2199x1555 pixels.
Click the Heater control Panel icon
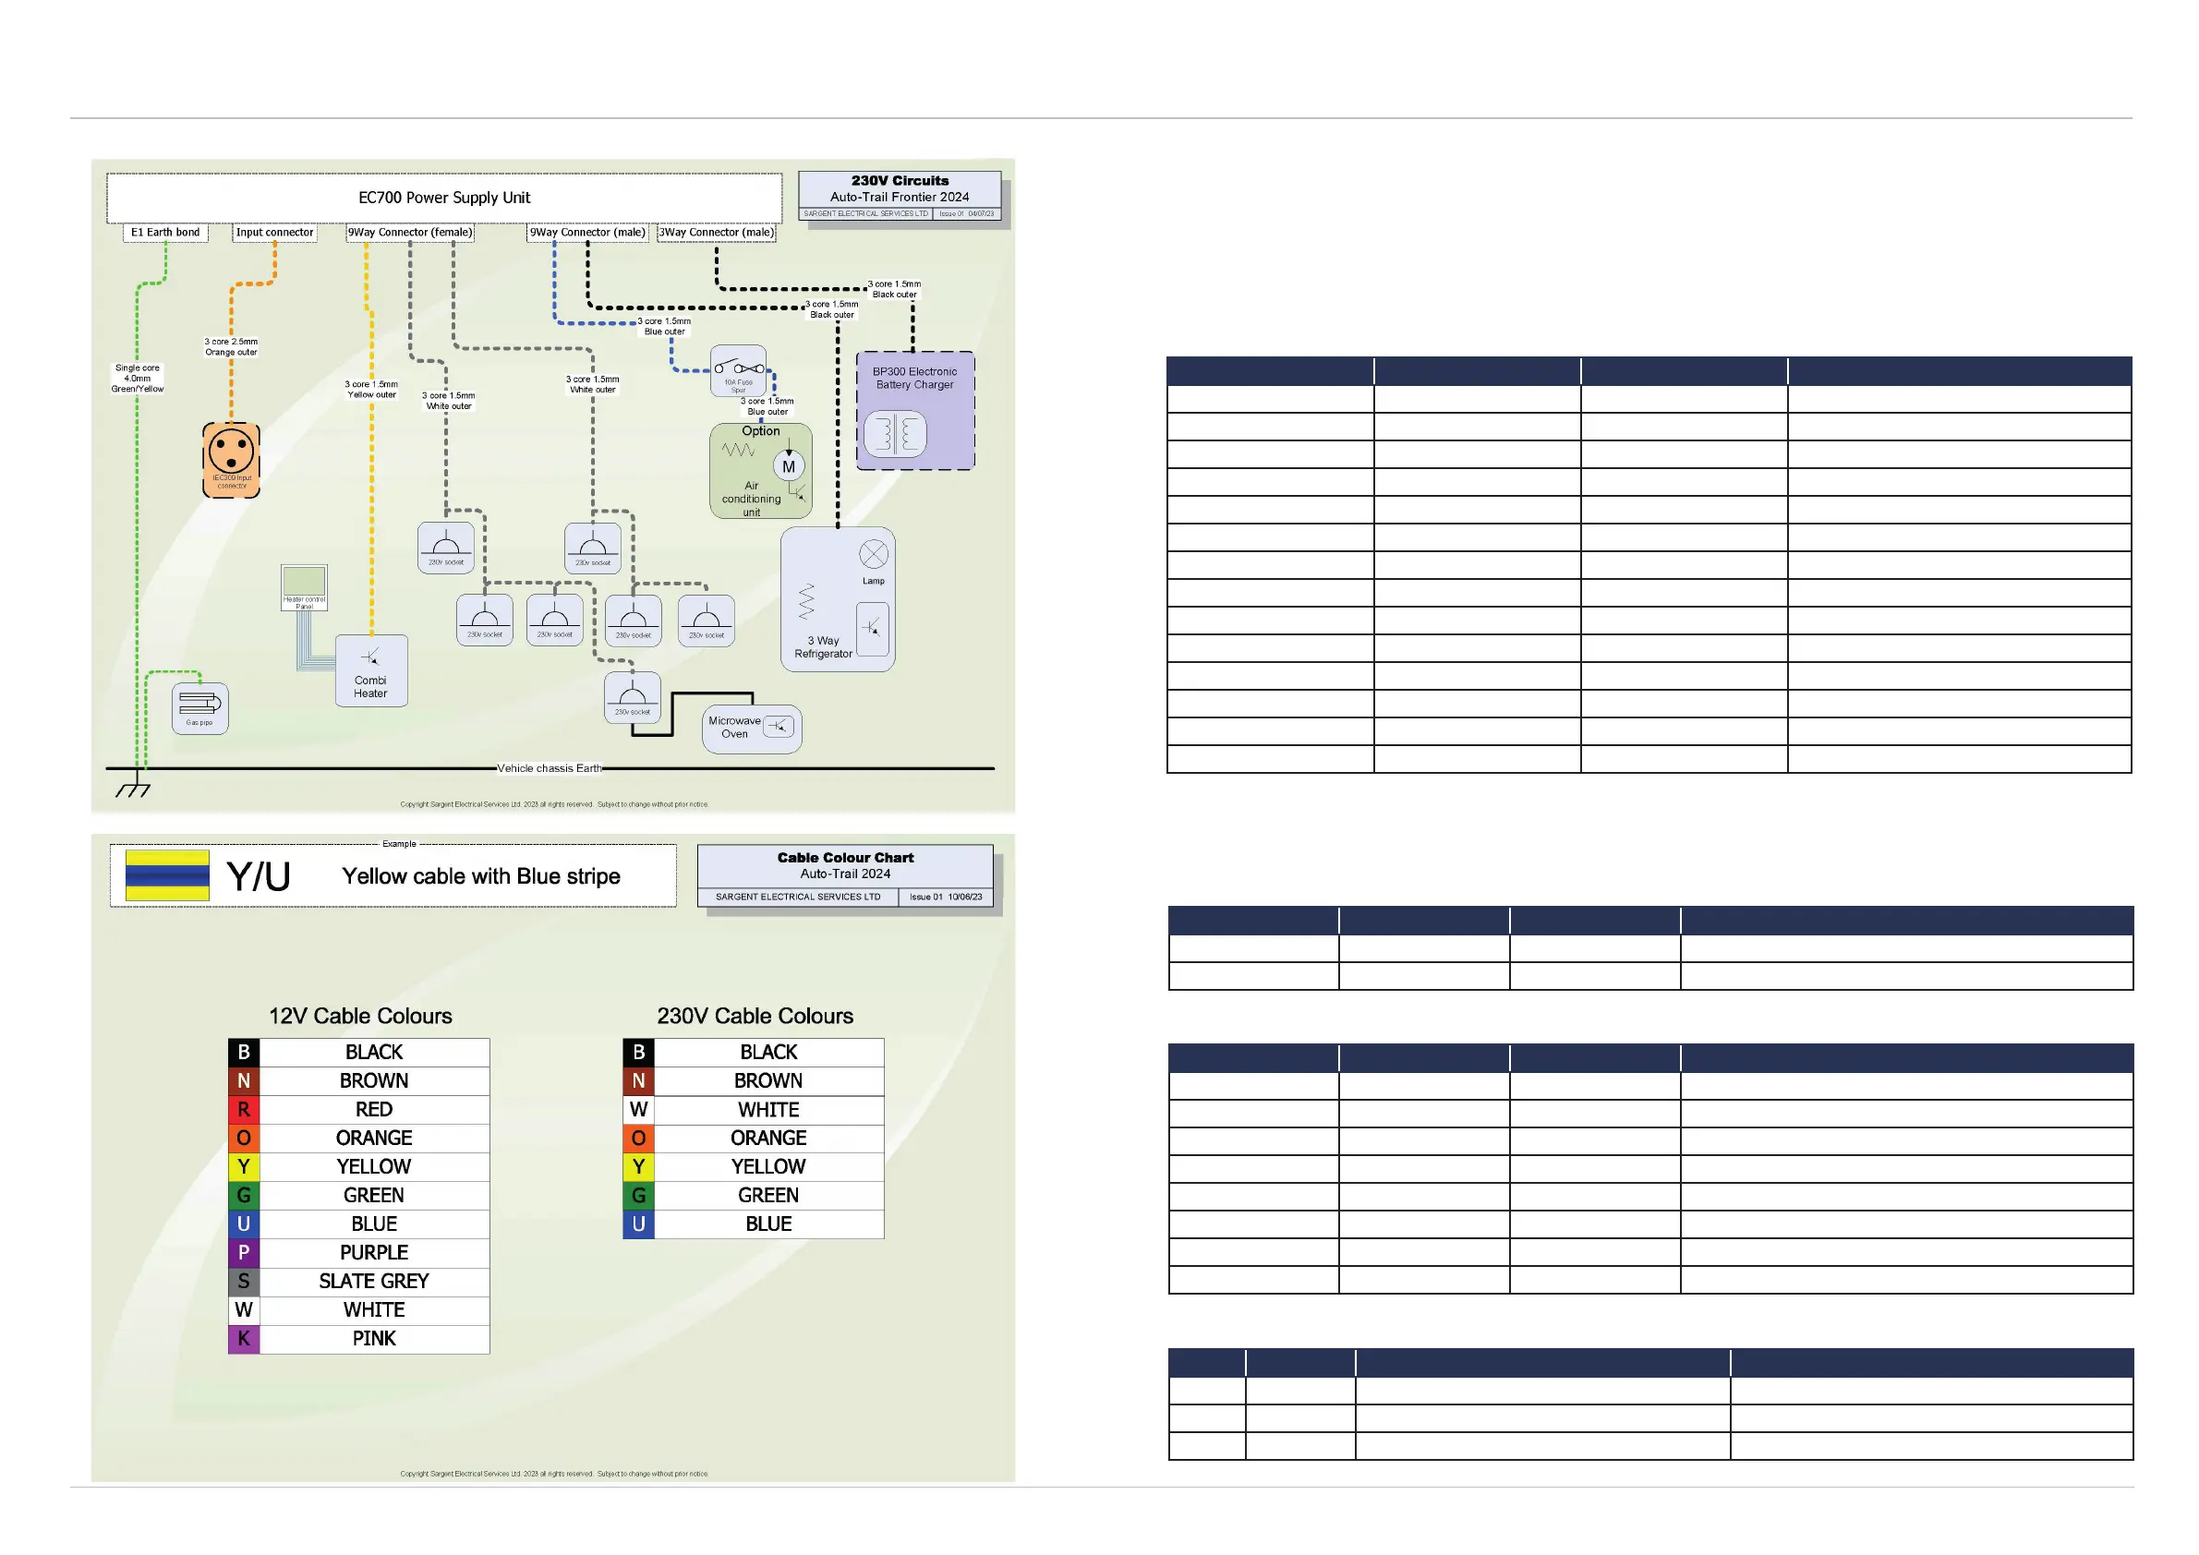[x=304, y=586]
